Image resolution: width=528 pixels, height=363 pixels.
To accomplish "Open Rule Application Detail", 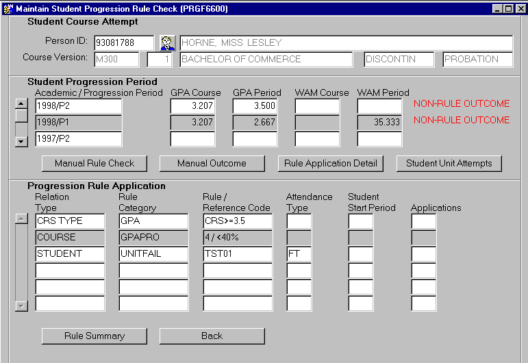I will 330,164.
